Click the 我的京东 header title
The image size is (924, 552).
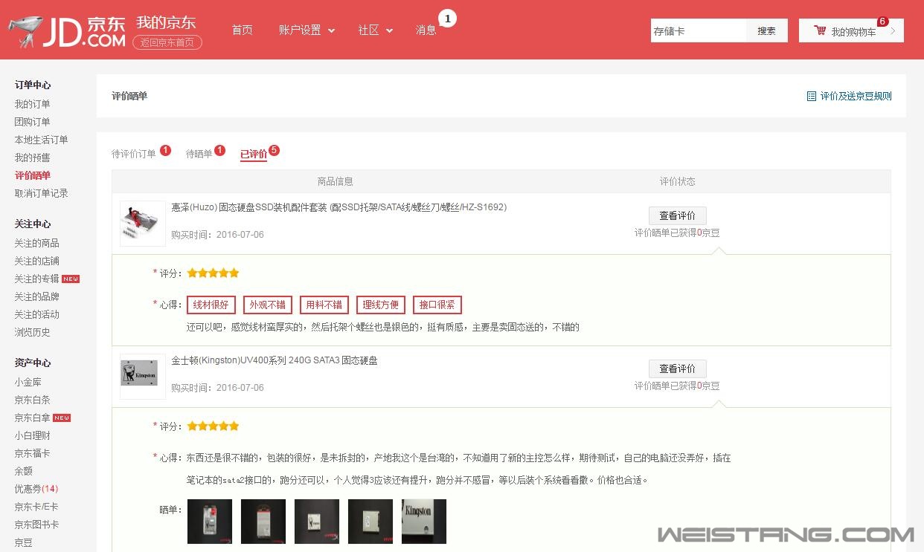(x=166, y=22)
